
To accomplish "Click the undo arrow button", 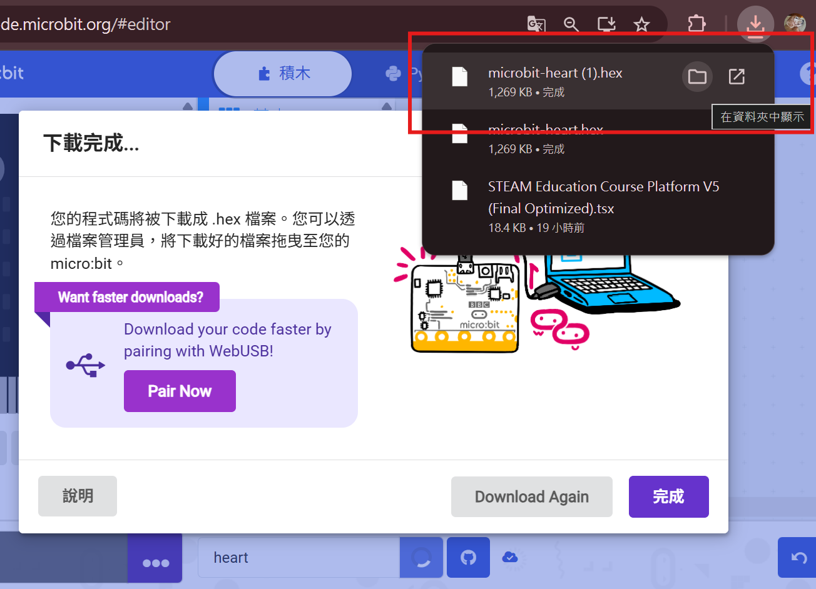I will pyautogui.click(x=798, y=557).
